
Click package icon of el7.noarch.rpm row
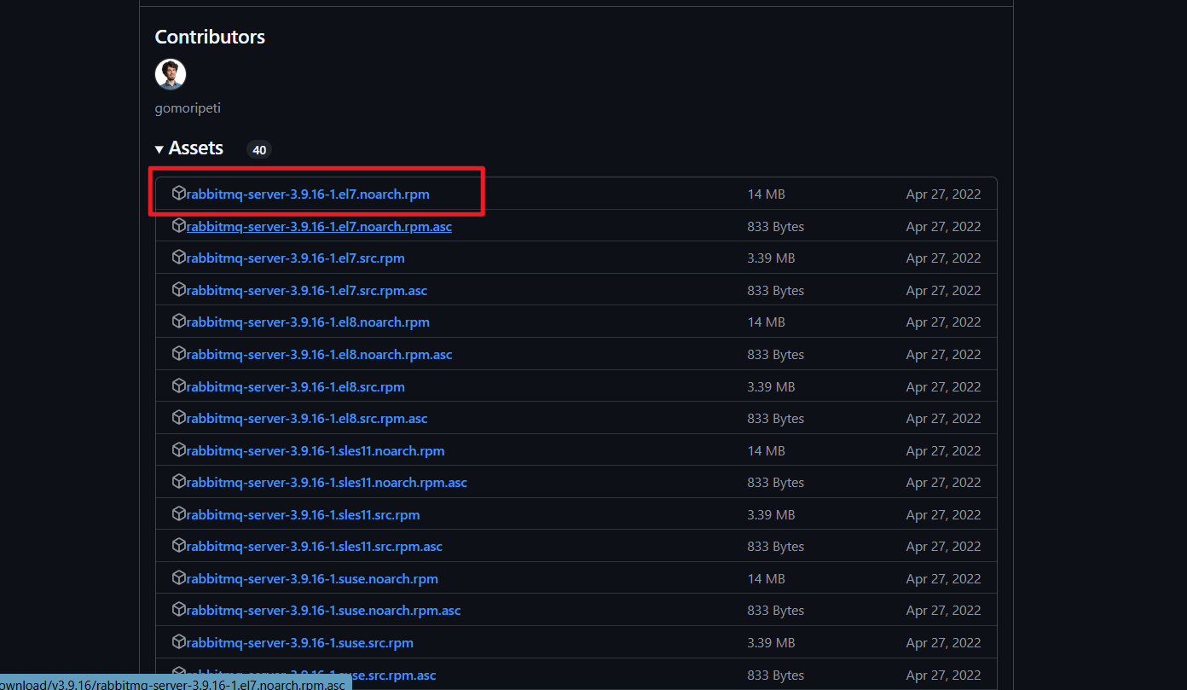coord(179,194)
